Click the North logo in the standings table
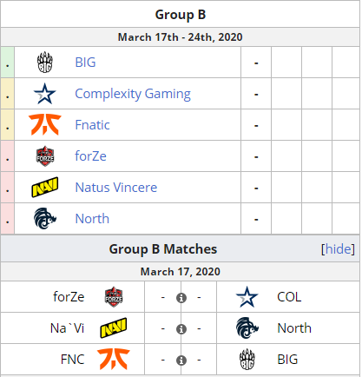The height and width of the screenshot is (377, 362). click(45, 219)
